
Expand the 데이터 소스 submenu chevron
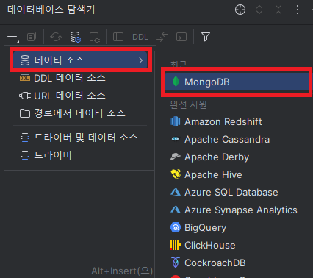(140, 60)
